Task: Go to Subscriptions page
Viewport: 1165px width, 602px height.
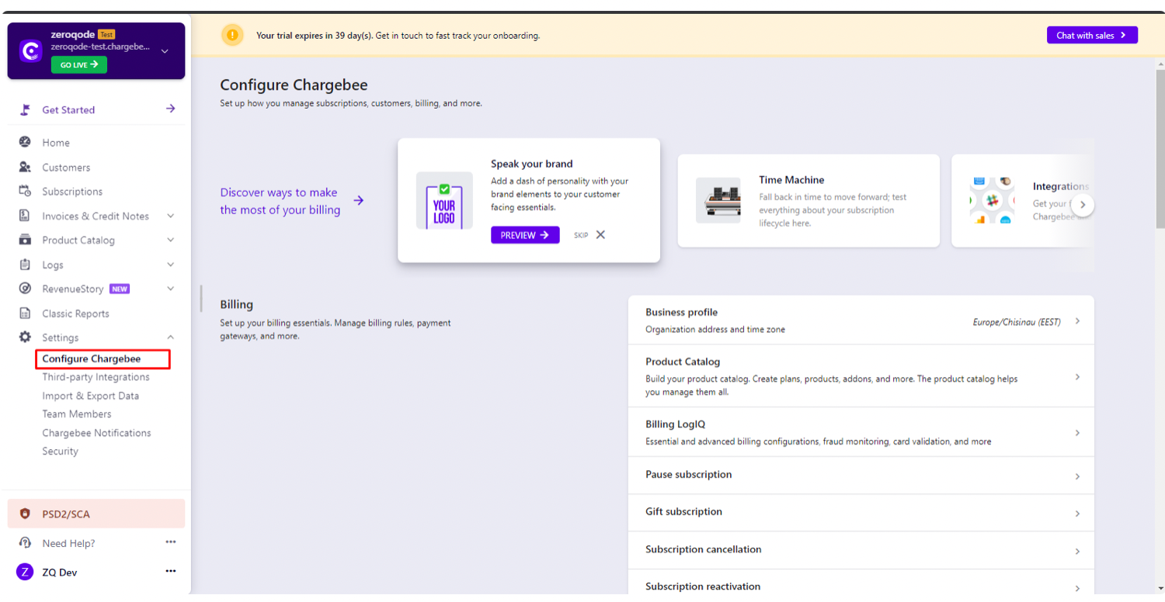Action: point(72,191)
